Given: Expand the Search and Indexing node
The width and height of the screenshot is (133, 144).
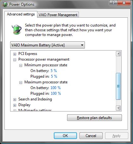Looking at the screenshot, I should click(x=15, y=99).
